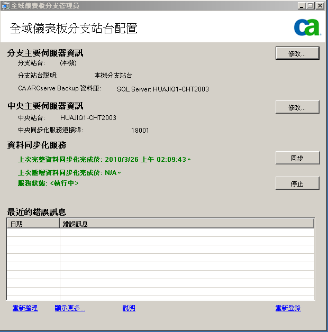
Task: Click the 分支主要伺服器資訊 section heading
Action: 45,53
